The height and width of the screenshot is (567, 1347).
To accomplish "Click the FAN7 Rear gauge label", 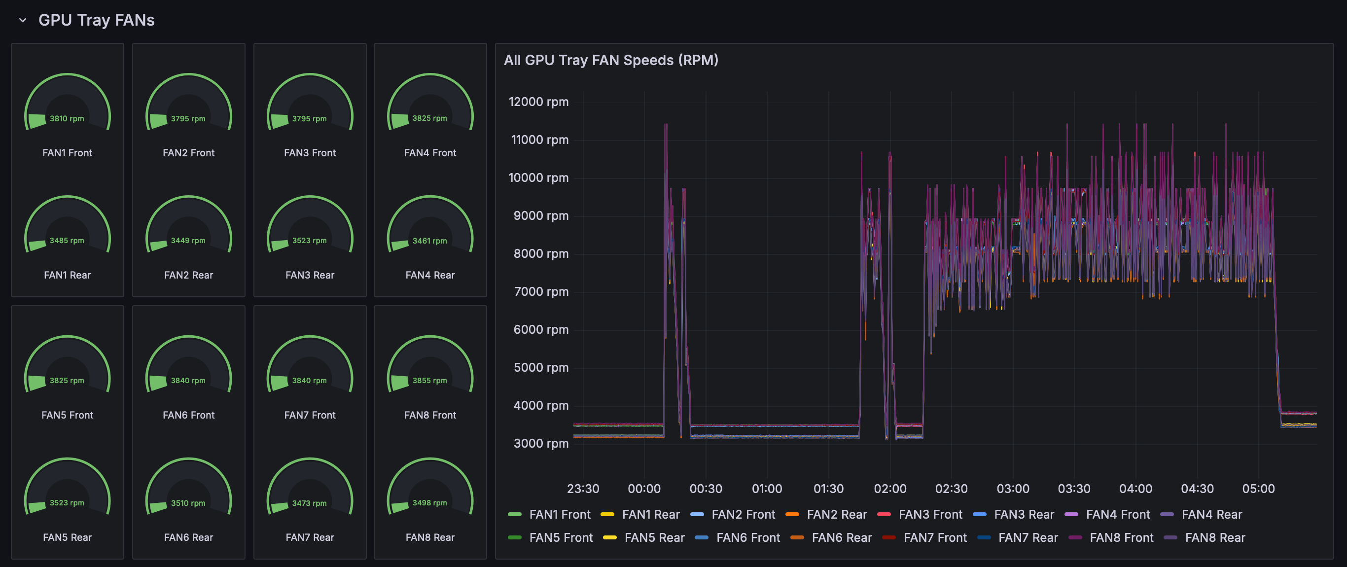I will coord(310,538).
